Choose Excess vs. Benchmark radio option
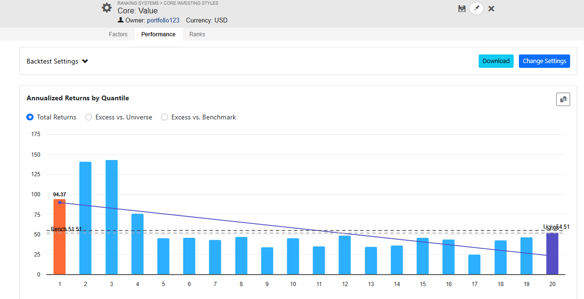The width and height of the screenshot is (584, 299). [x=165, y=117]
